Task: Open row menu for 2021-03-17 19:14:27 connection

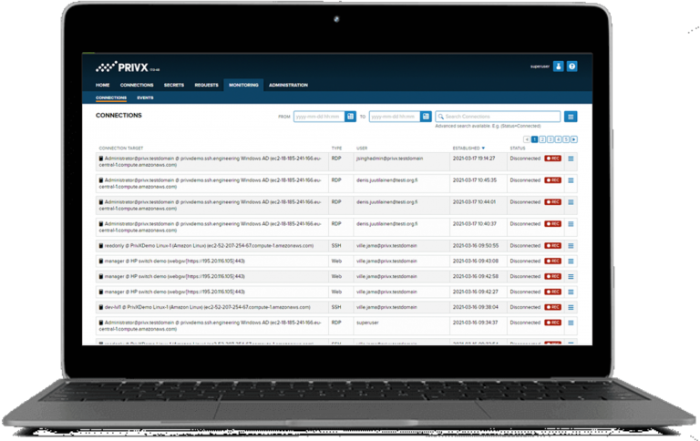Action: pos(571,158)
